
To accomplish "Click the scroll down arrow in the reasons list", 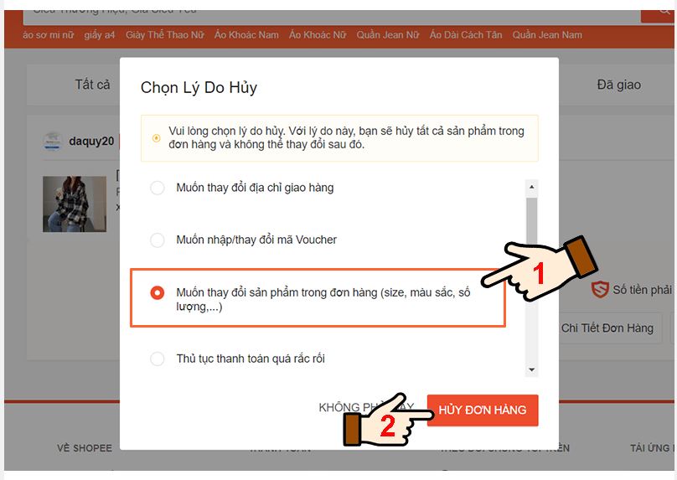I will 531,369.
